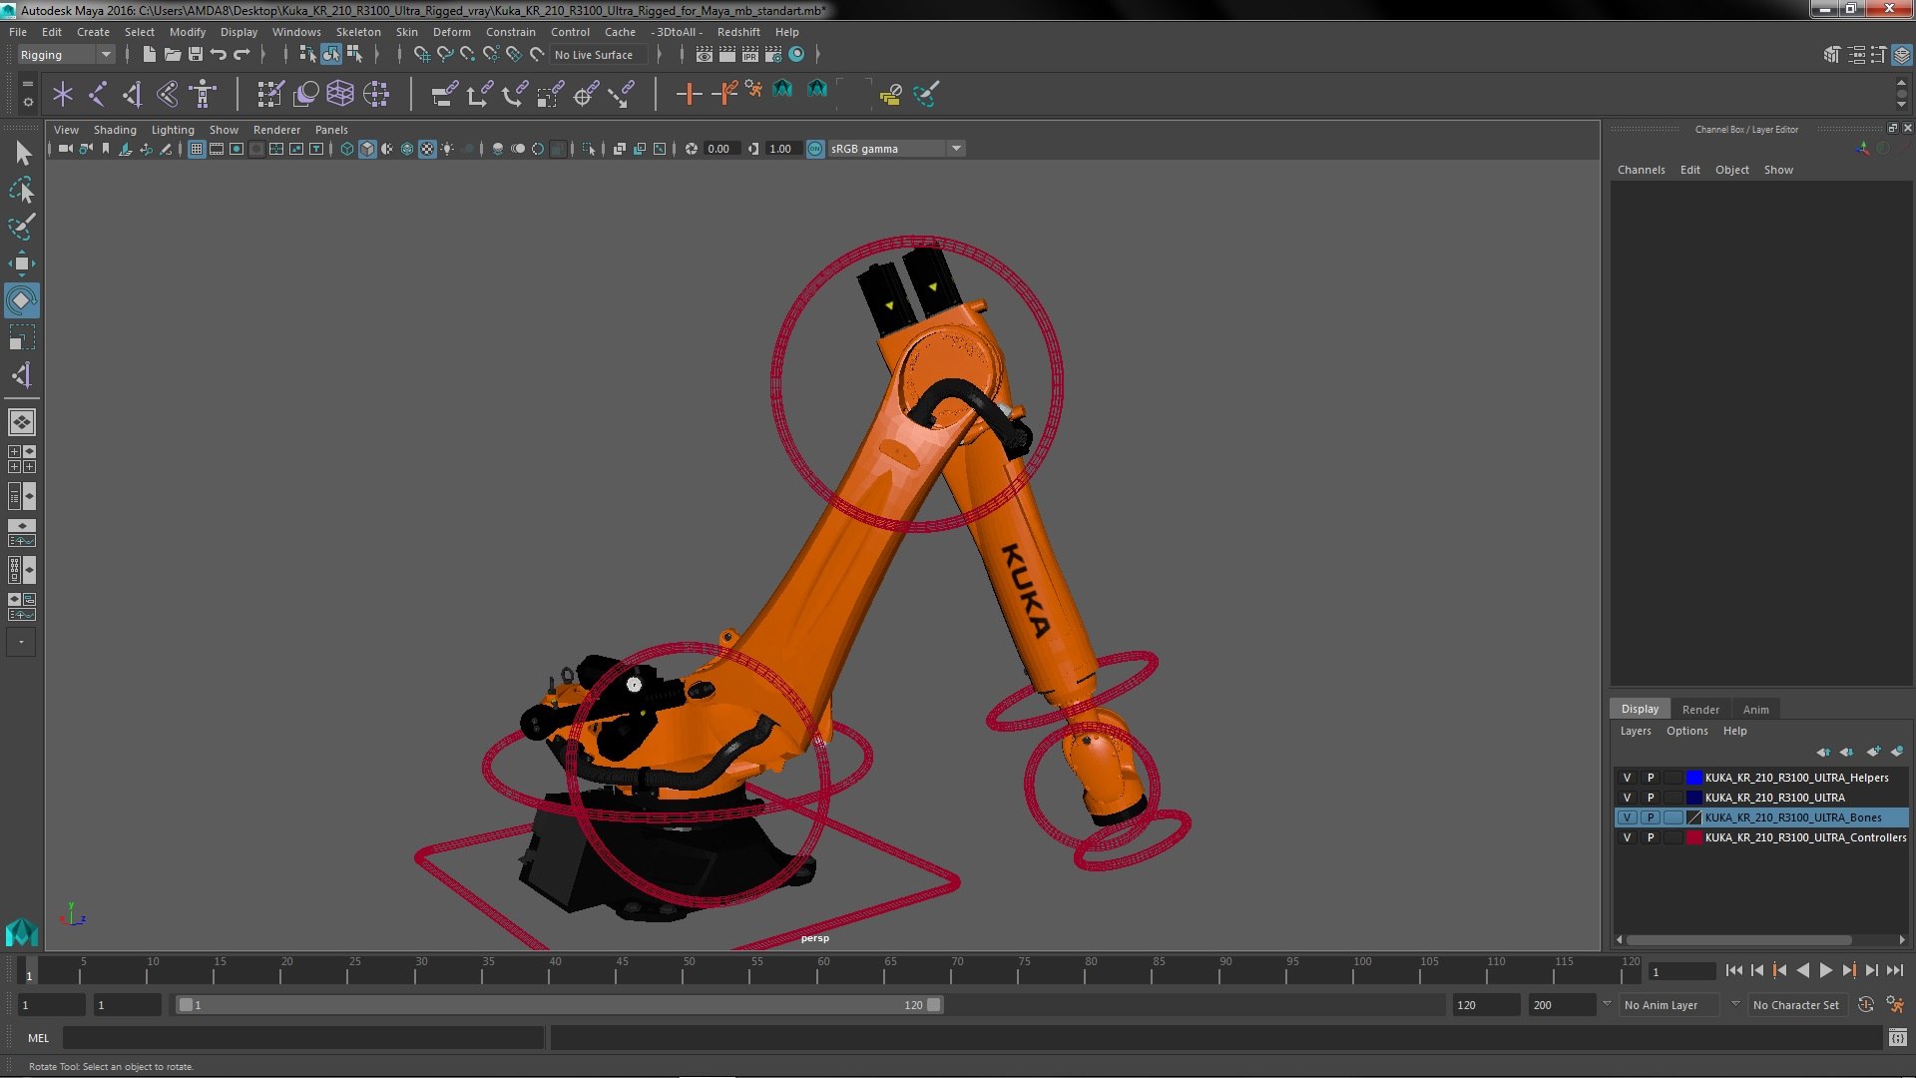Open the Skeleton menu
1916x1078 pixels.
pyautogui.click(x=357, y=32)
